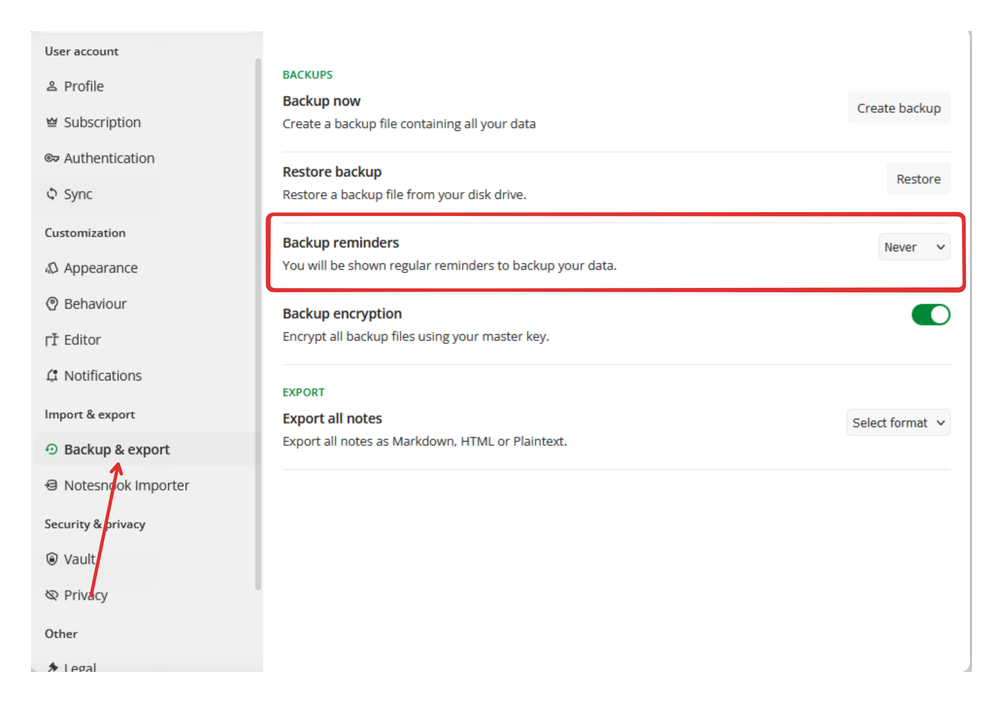Screen dimensions: 1003x703
Task: Disable the Backup encryption toggle
Action: (930, 315)
